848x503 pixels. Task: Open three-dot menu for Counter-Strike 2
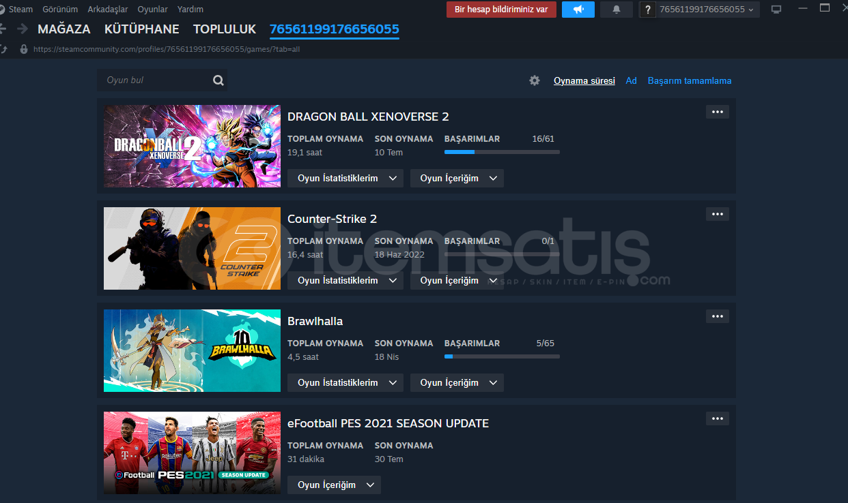click(x=717, y=214)
